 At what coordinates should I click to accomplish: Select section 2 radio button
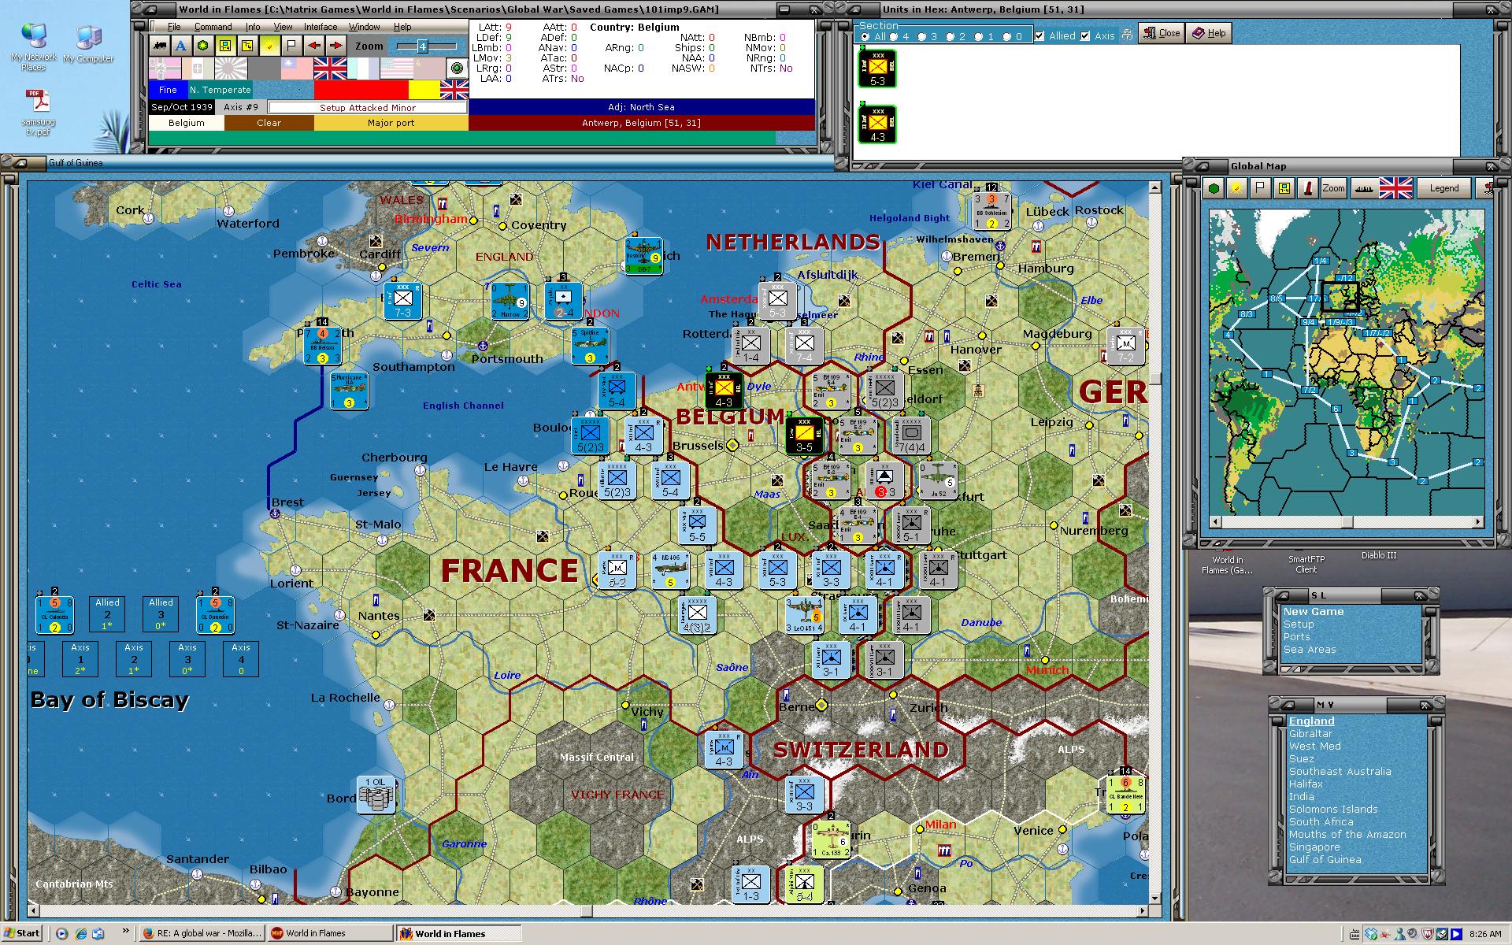(950, 36)
